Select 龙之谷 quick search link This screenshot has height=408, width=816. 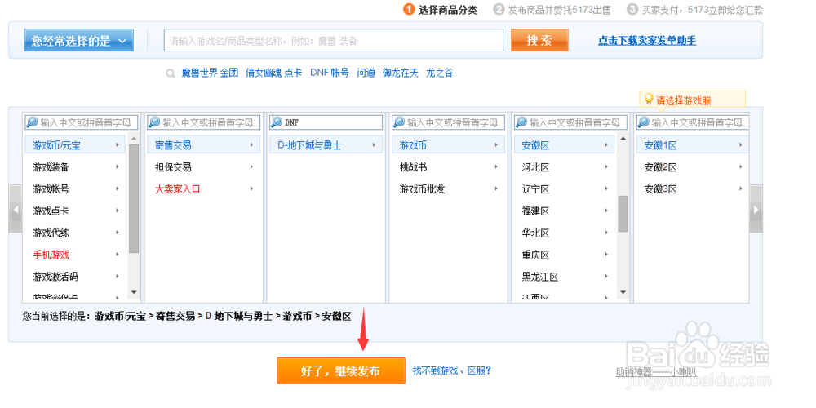pos(439,73)
